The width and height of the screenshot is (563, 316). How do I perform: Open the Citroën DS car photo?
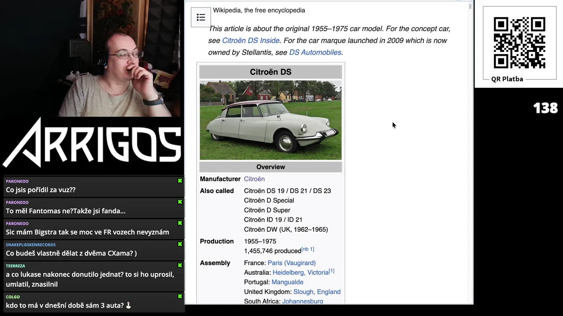[x=271, y=120]
